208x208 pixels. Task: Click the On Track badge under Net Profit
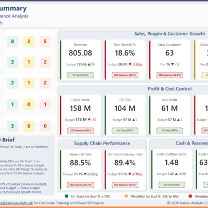pyautogui.click(x=170, y=131)
